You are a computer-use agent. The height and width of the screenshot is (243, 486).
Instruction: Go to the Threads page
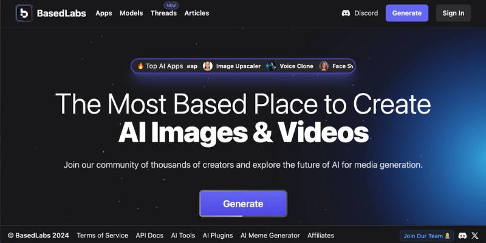pos(163,13)
